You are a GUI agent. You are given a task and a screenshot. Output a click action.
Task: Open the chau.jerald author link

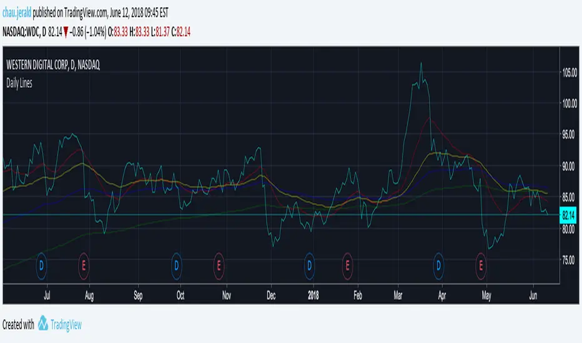(x=17, y=13)
